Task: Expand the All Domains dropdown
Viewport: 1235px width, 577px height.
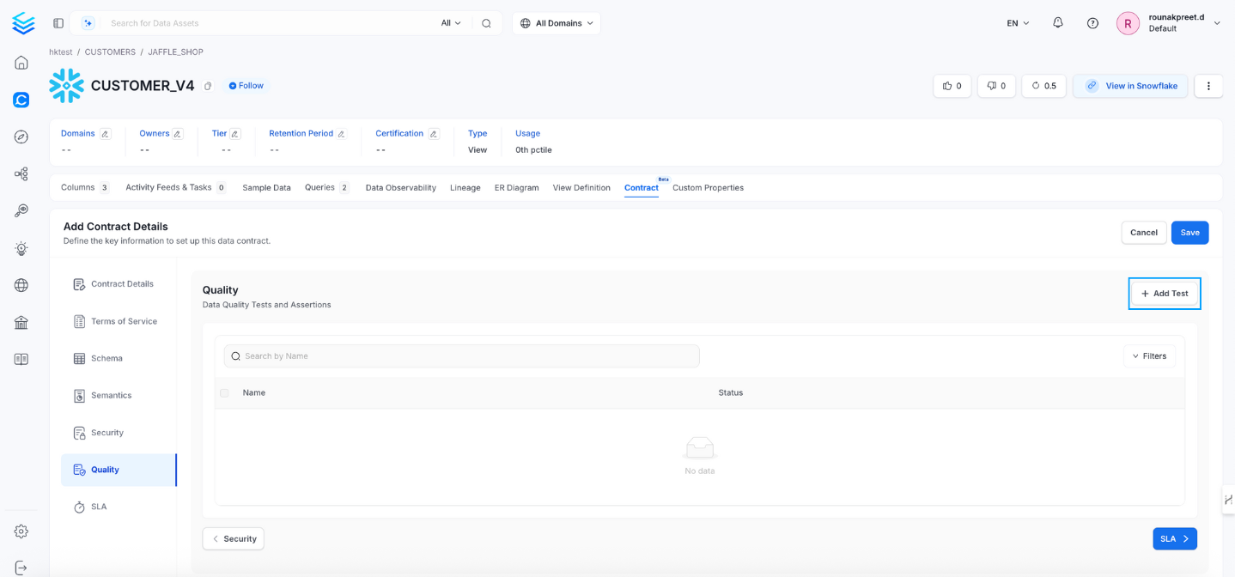Action: pos(556,23)
